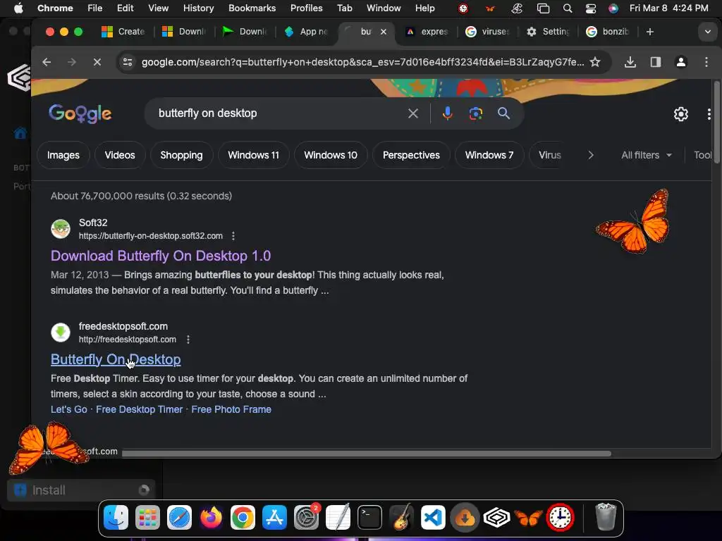Open the File menu
722x541 pixels.
tap(95, 8)
